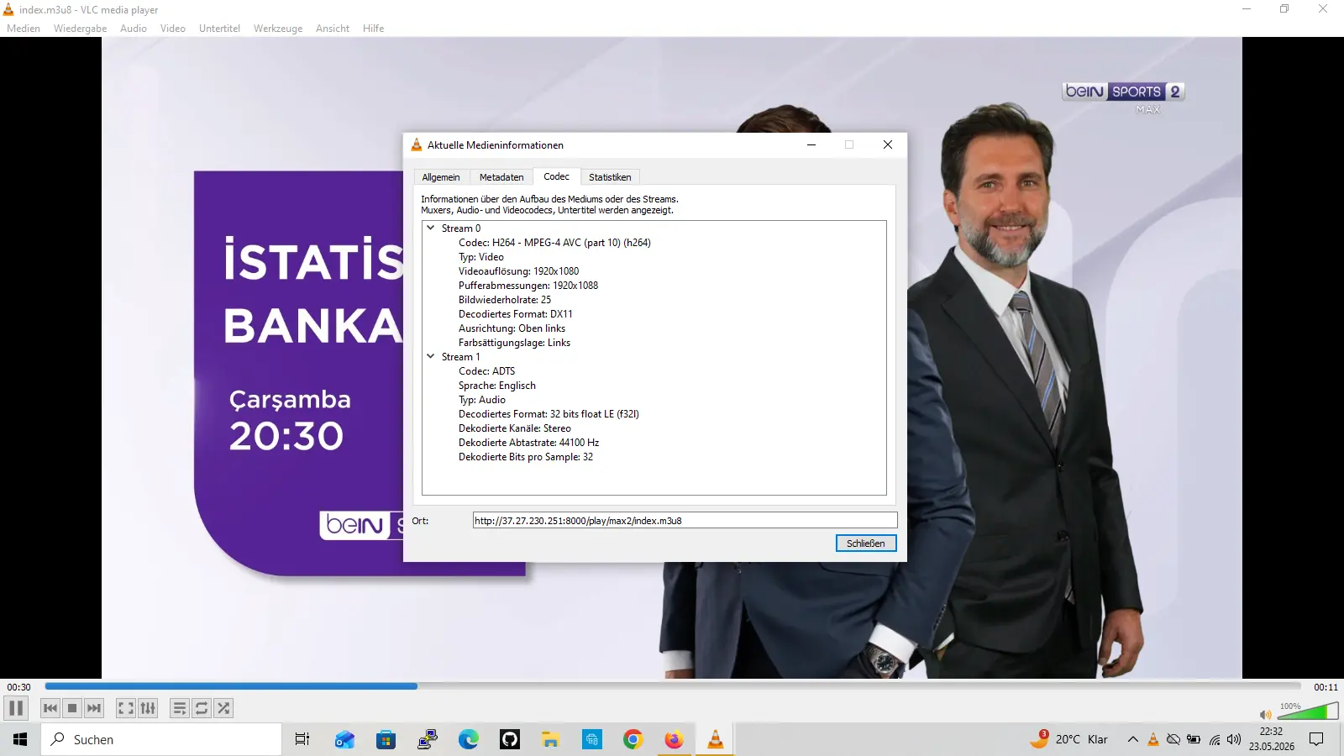
Task: Open extended settings (equalizer) icon
Action: click(148, 708)
